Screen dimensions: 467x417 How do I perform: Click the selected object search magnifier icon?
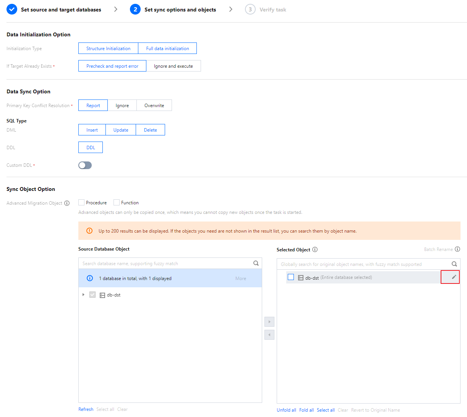(x=454, y=264)
